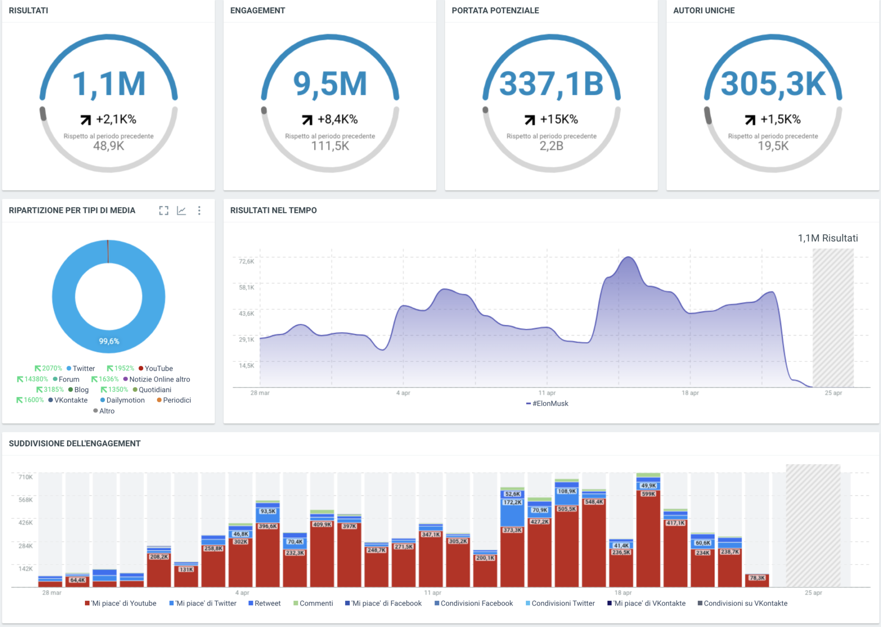
Task: Click the 548,4K bar label
Action: (x=594, y=502)
